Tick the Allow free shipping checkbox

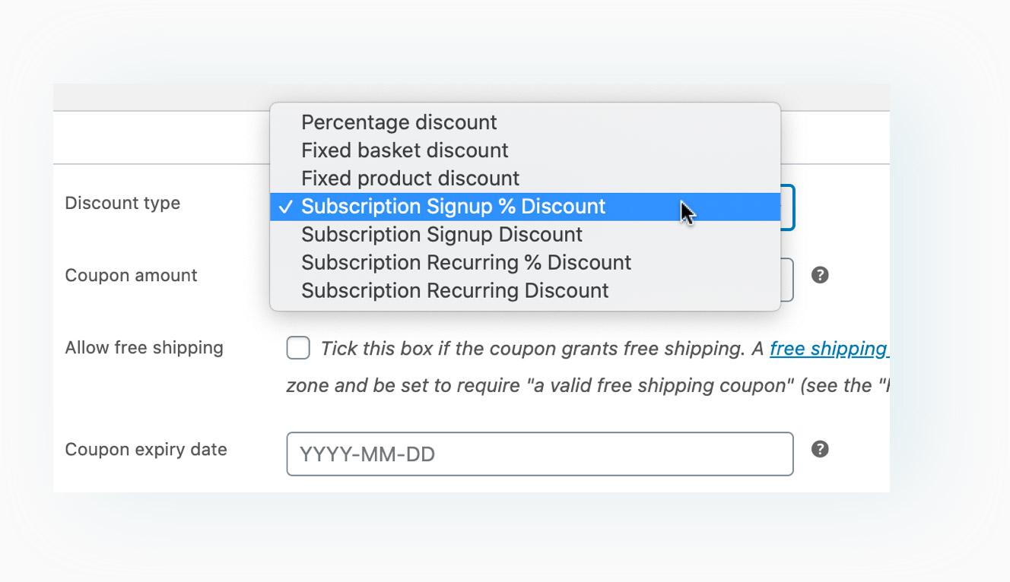click(298, 349)
